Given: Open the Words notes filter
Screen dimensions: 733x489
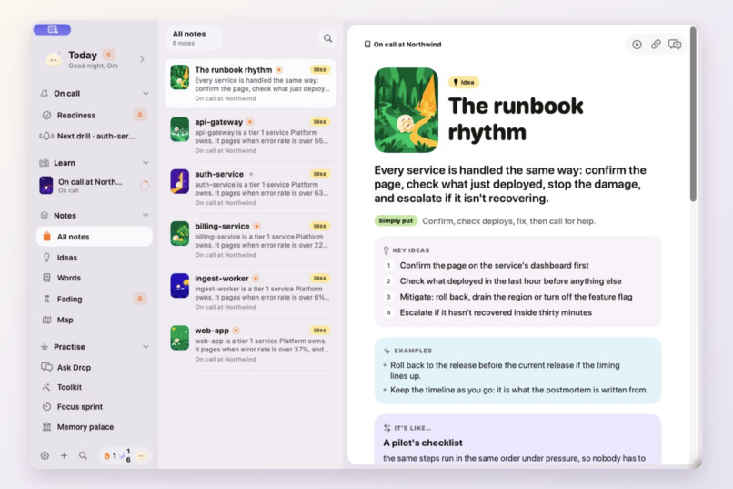Looking at the screenshot, I should click(95, 278).
